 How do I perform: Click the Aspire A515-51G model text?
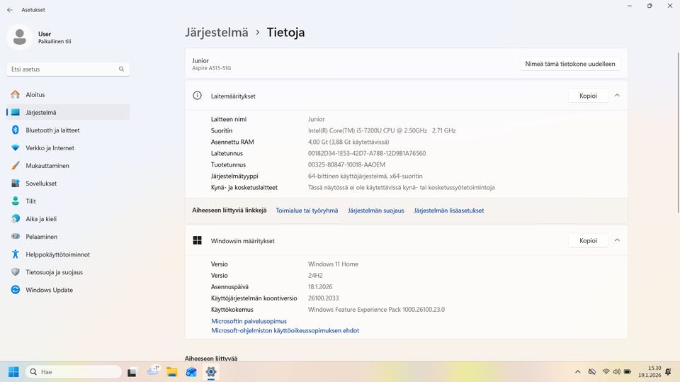[212, 68]
